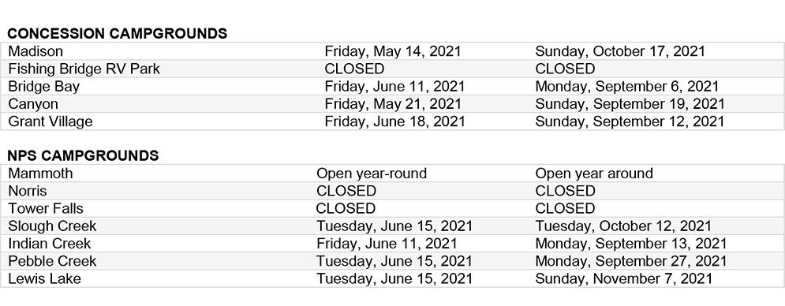
Task: Select the Lewis Lake campground name
Action: tap(44, 278)
